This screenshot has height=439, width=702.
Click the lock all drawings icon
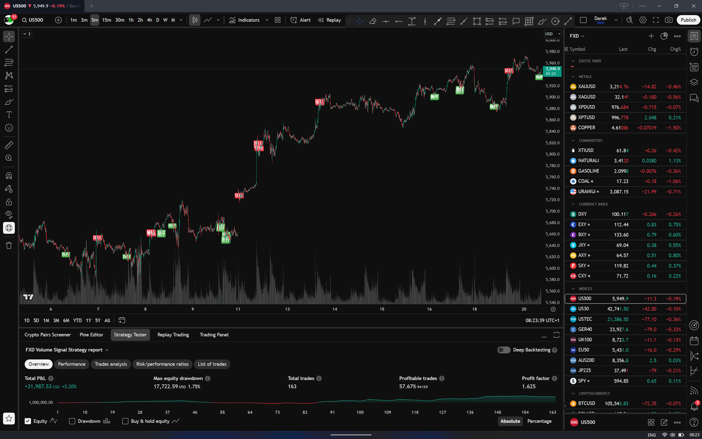[9, 202]
